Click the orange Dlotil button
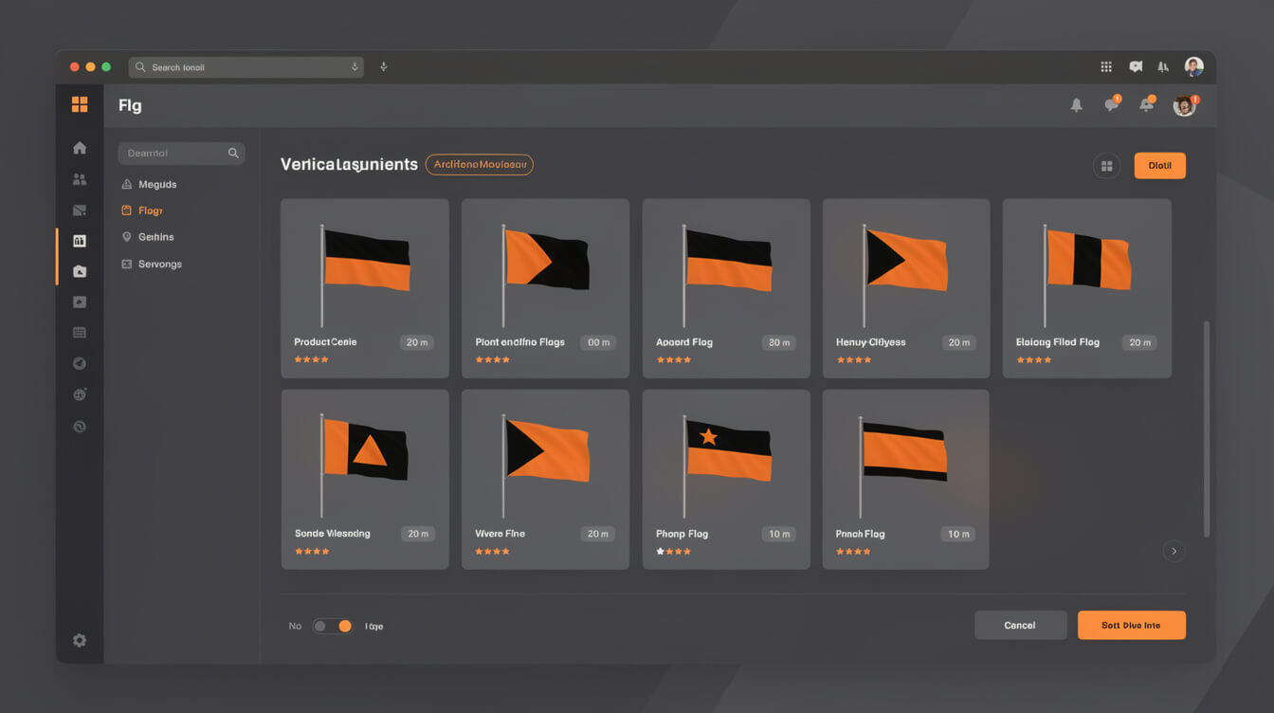Image resolution: width=1274 pixels, height=713 pixels. (x=1159, y=166)
